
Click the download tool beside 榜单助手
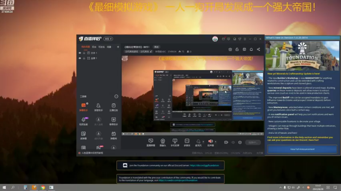(98, 121)
